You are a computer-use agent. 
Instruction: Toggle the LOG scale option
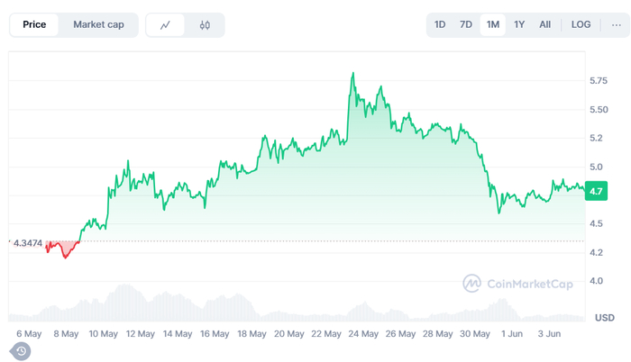point(581,24)
